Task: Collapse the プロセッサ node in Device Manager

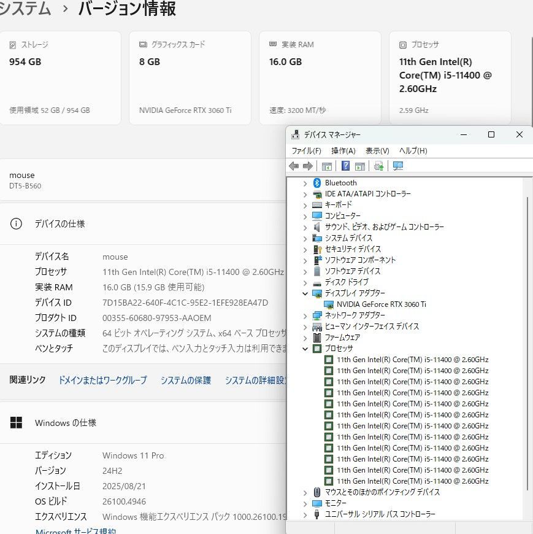Action: (305, 349)
